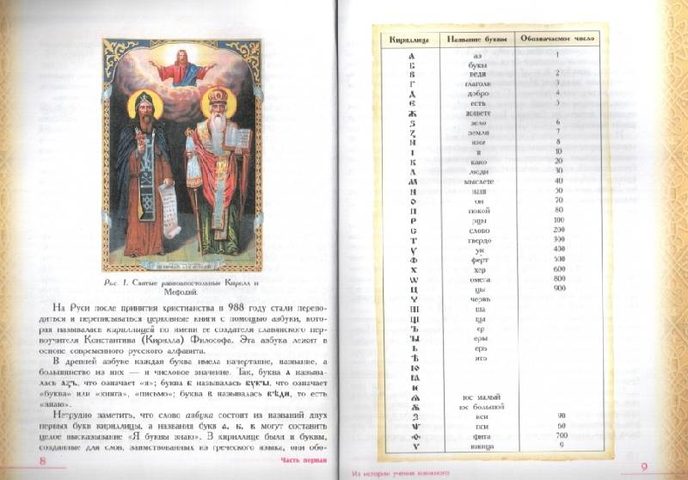Image resolution: width=688 pixels, height=480 pixels.
Task: Click the number value 200 in the слово row
Action: coord(559,230)
